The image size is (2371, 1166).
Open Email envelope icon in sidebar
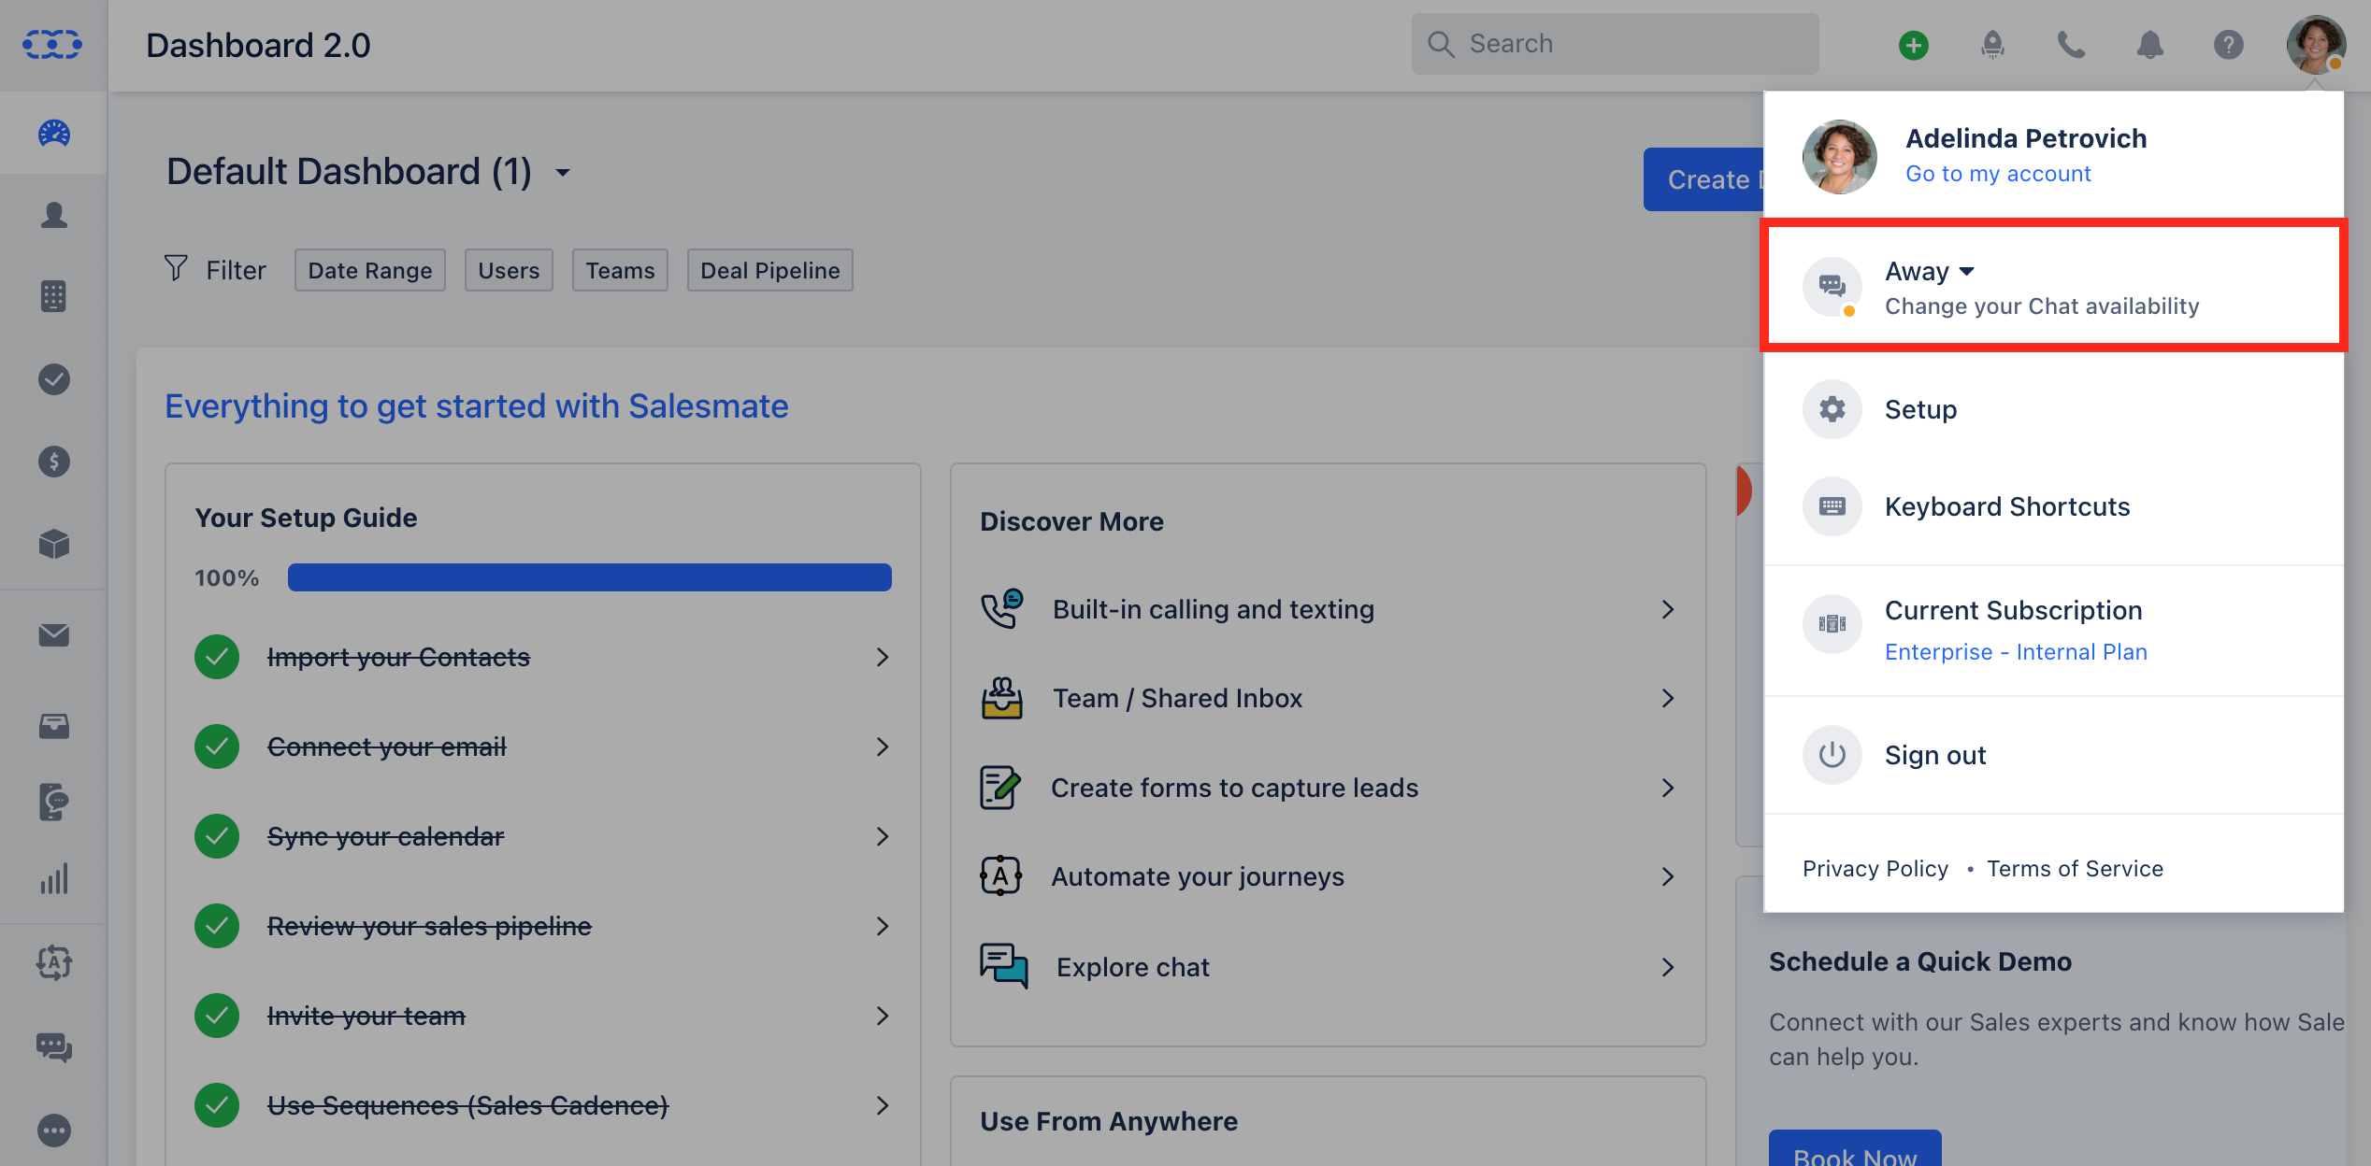point(53,635)
